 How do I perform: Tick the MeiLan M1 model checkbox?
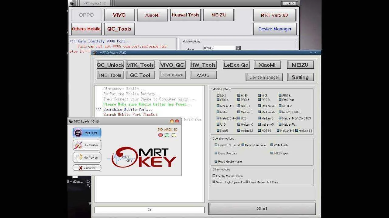pyautogui.click(x=218, y=106)
